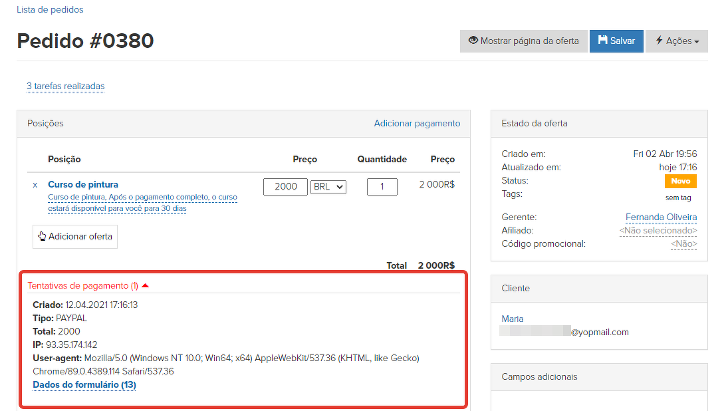Screen dimensions: 722x411
Task: Open '3 tarefas realizadas' link
Action: point(65,86)
